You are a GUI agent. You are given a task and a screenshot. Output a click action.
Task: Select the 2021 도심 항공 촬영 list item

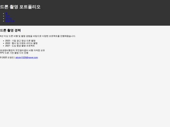pos(20,46)
